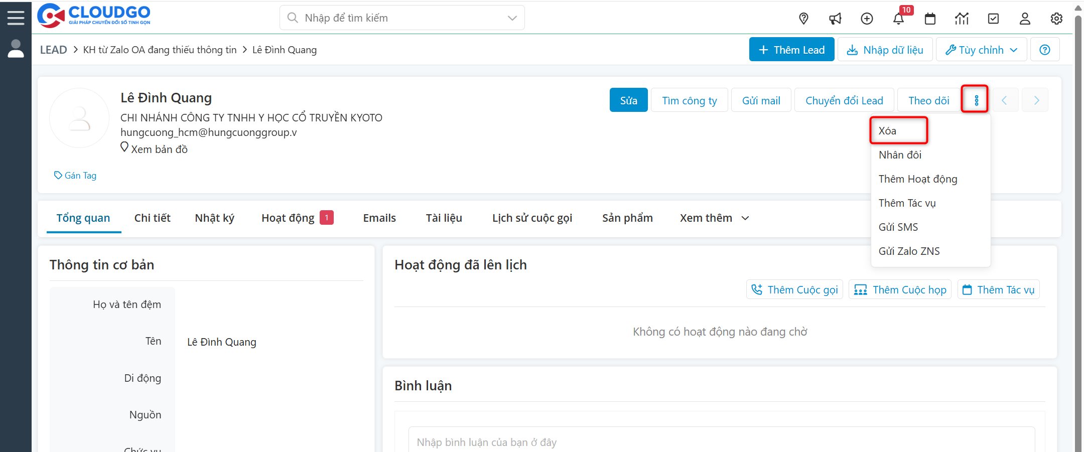Image resolution: width=1084 pixels, height=452 pixels.
Task: Switch to the Chi tiết tab
Action: [152, 218]
